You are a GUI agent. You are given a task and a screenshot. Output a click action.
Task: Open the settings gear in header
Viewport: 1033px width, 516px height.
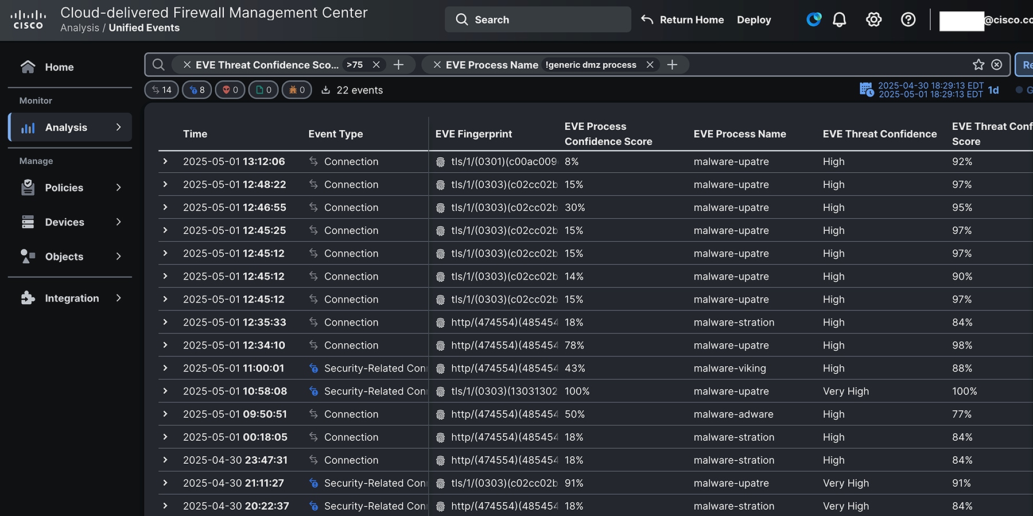click(873, 20)
